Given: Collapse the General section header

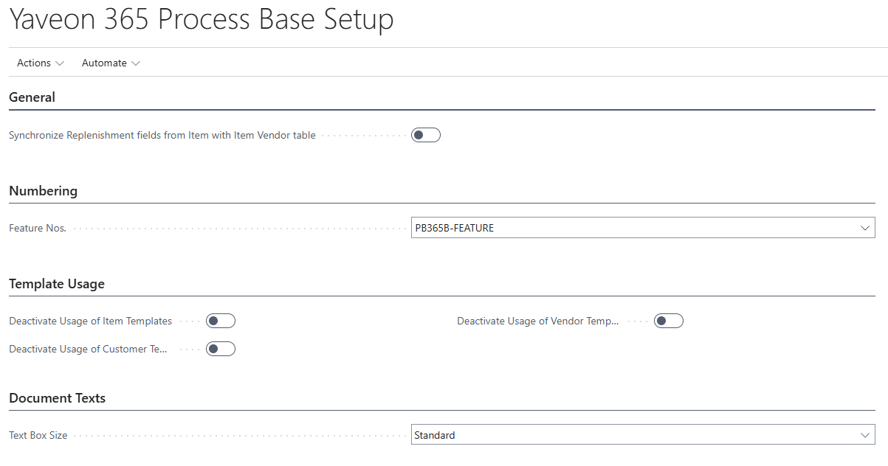Looking at the screenshot, I should click(x=32, y=97).
